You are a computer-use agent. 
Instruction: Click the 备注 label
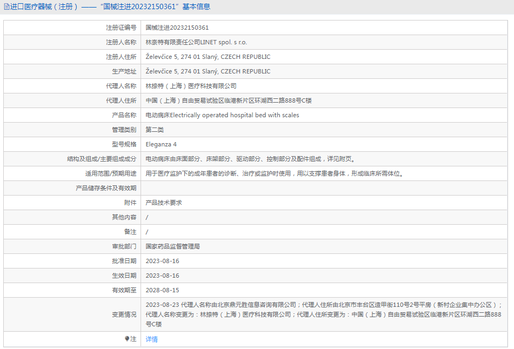point(130,232)
